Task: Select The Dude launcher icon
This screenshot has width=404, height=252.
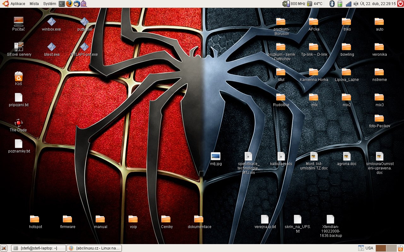Action: click(18, 125)
